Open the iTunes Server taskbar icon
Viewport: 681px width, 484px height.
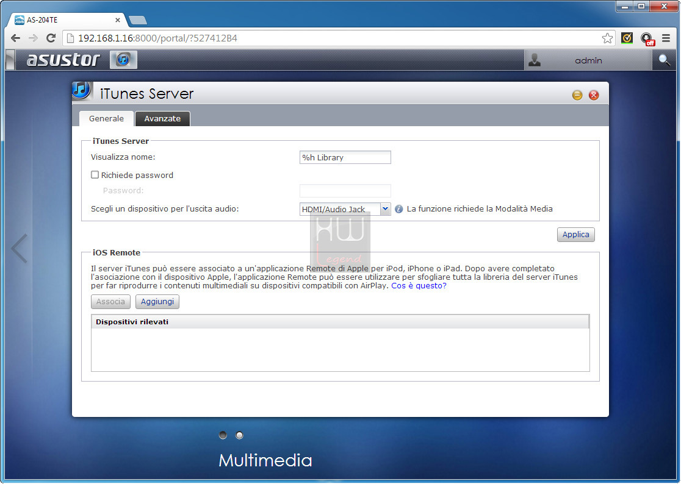coord(123,59)
